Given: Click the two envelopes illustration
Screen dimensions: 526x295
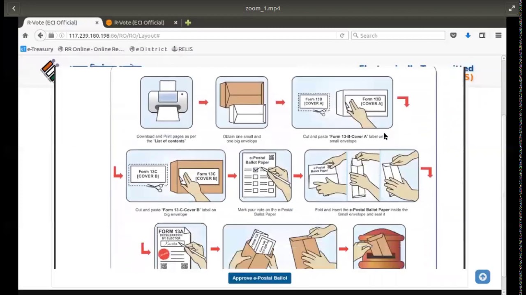Looking at the screenshot, I should [242, 102].
